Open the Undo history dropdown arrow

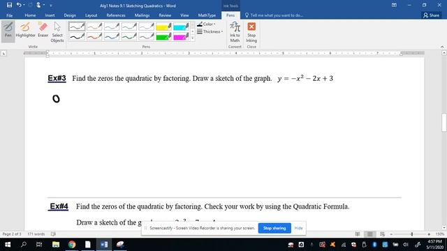pos(24,5)
